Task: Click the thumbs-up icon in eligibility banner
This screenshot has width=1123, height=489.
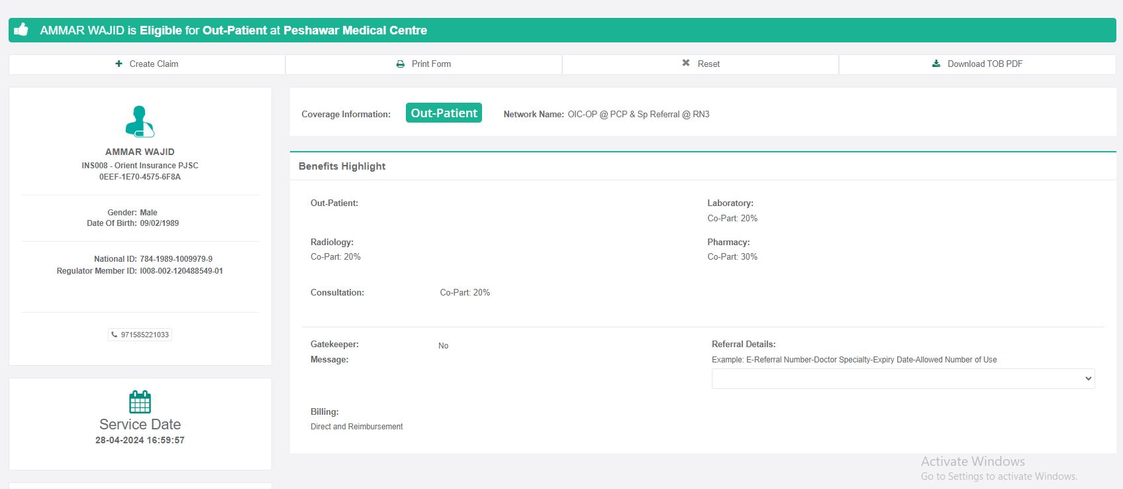Action: pyautogui.click(x=21, y=30)
